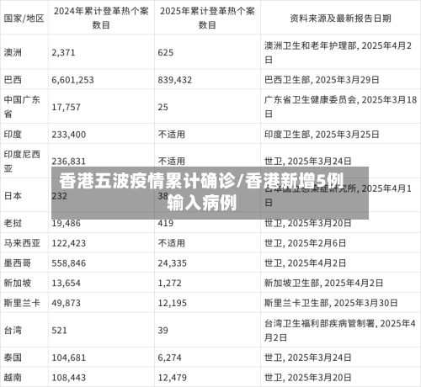The height and width of the screenshot is (387, 421).
Task: Select the '墨西哥' region cell
Action: pos(18,262)
